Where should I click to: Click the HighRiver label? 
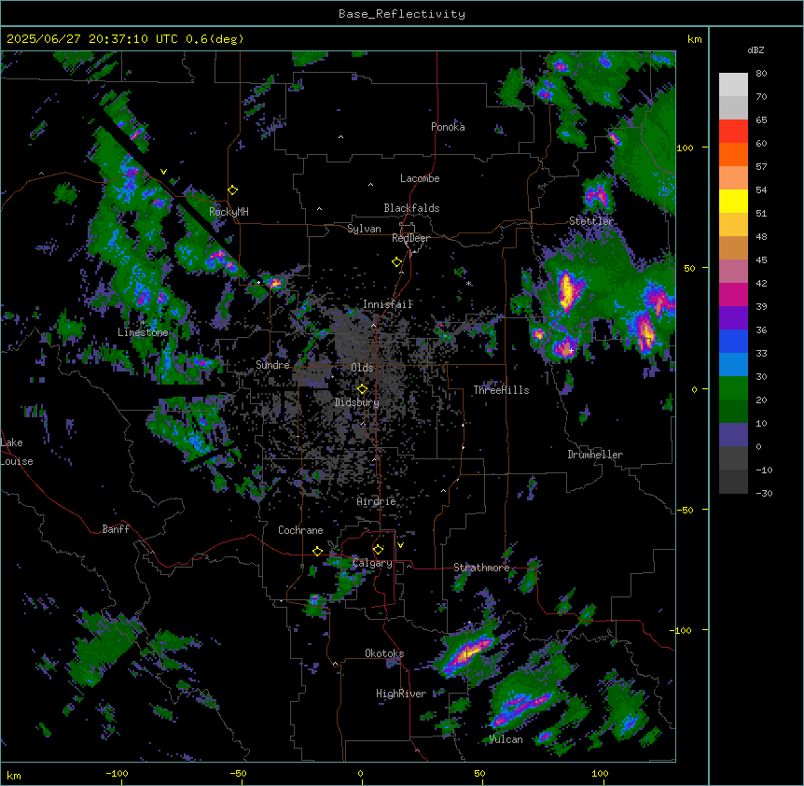pyautogui.click(x=401, y=694)
